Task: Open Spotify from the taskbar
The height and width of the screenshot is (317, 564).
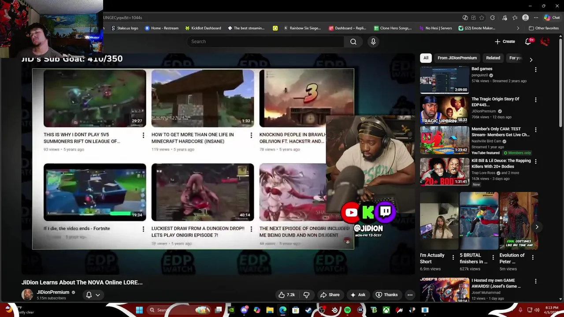Action: tap(347, 310)
